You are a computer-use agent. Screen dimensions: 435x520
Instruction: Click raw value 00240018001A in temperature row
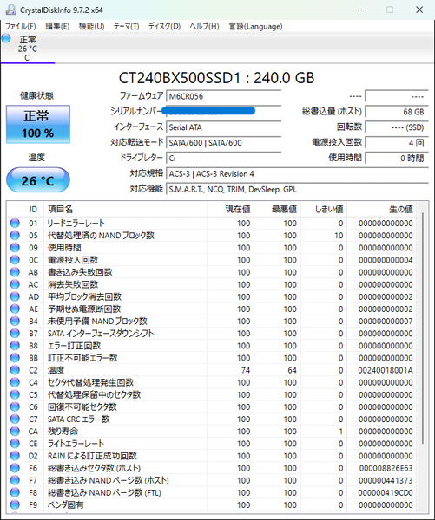click(386, 370)
